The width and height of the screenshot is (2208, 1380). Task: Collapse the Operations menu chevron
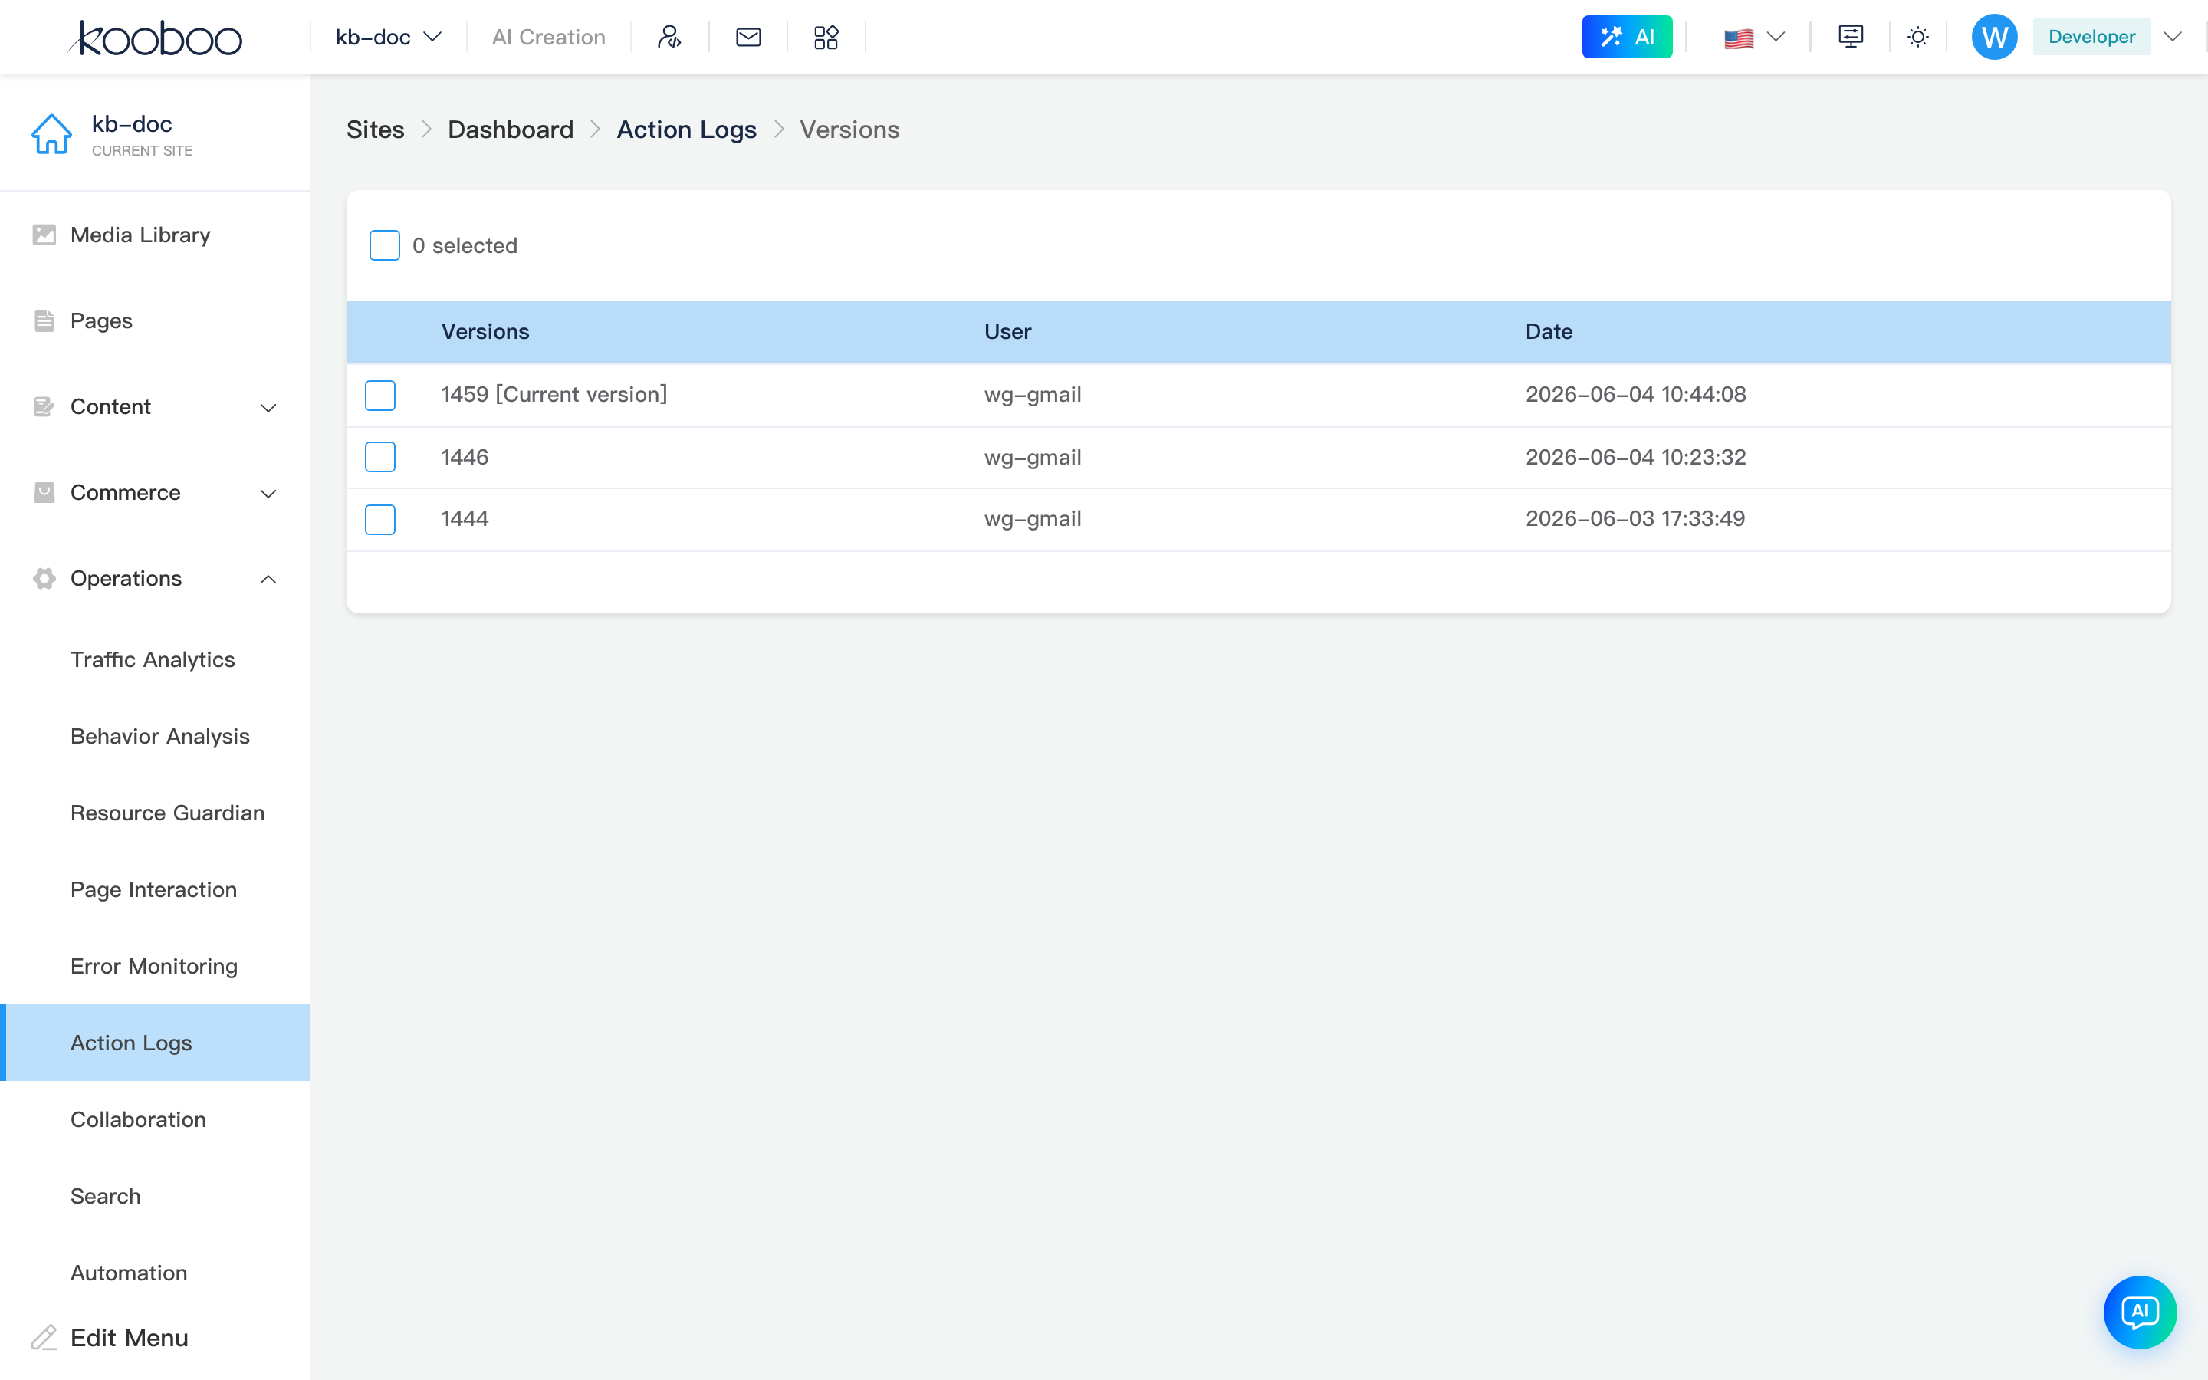click(268, 579)
